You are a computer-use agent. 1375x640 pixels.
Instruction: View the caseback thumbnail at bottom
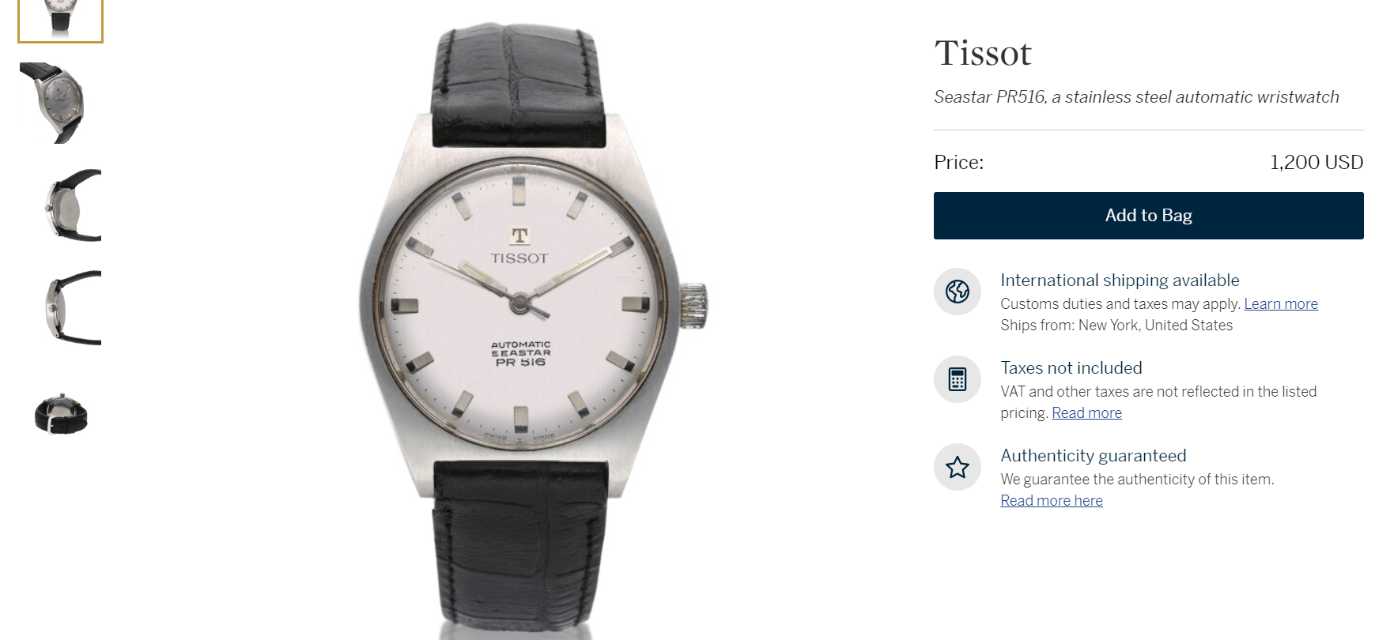(61, 413)
